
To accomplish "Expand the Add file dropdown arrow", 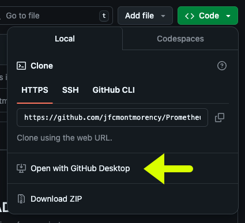I will (x=163, y=16).
